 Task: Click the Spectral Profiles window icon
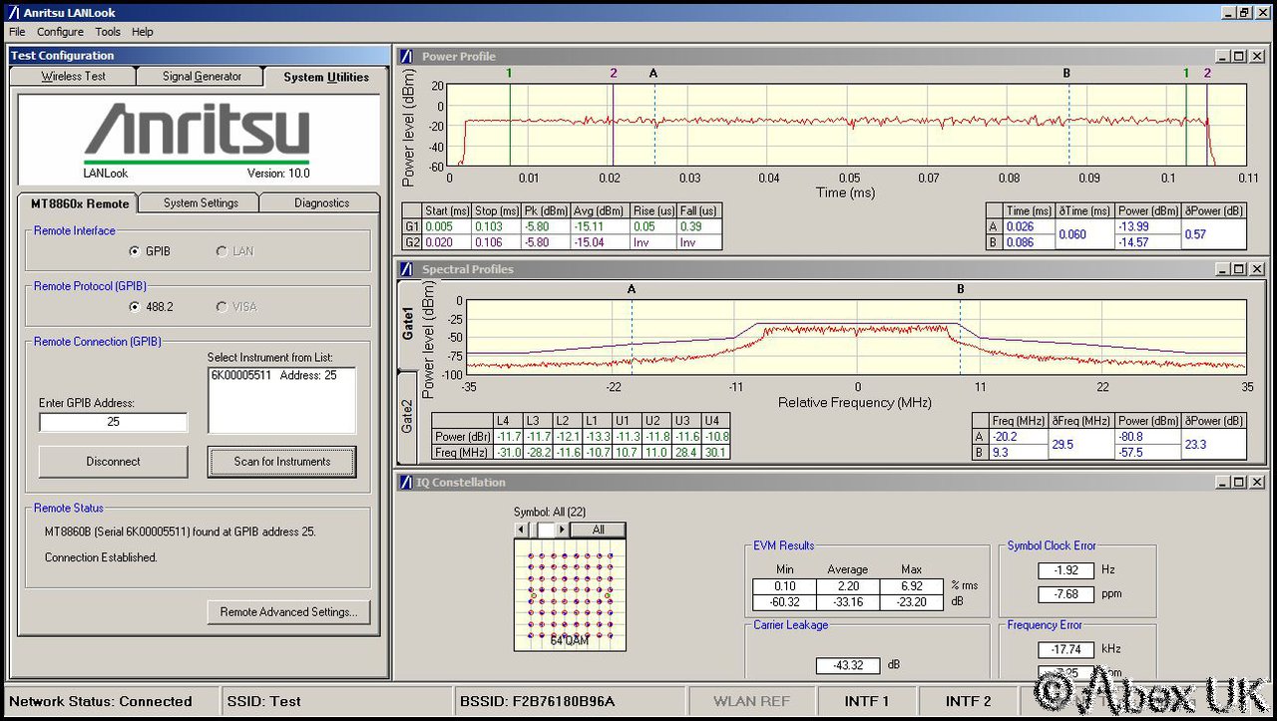407,270
